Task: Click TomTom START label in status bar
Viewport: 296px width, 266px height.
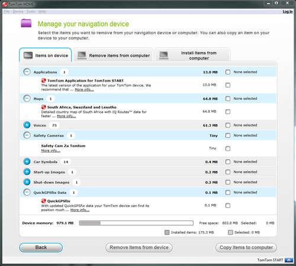Action: point(270,260)
